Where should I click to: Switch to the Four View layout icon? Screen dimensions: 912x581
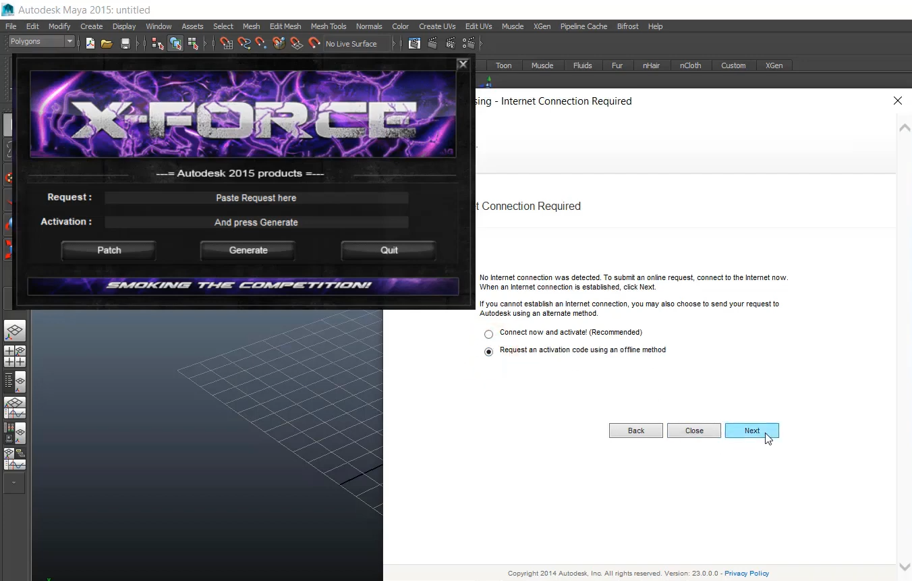coord(15,356)
